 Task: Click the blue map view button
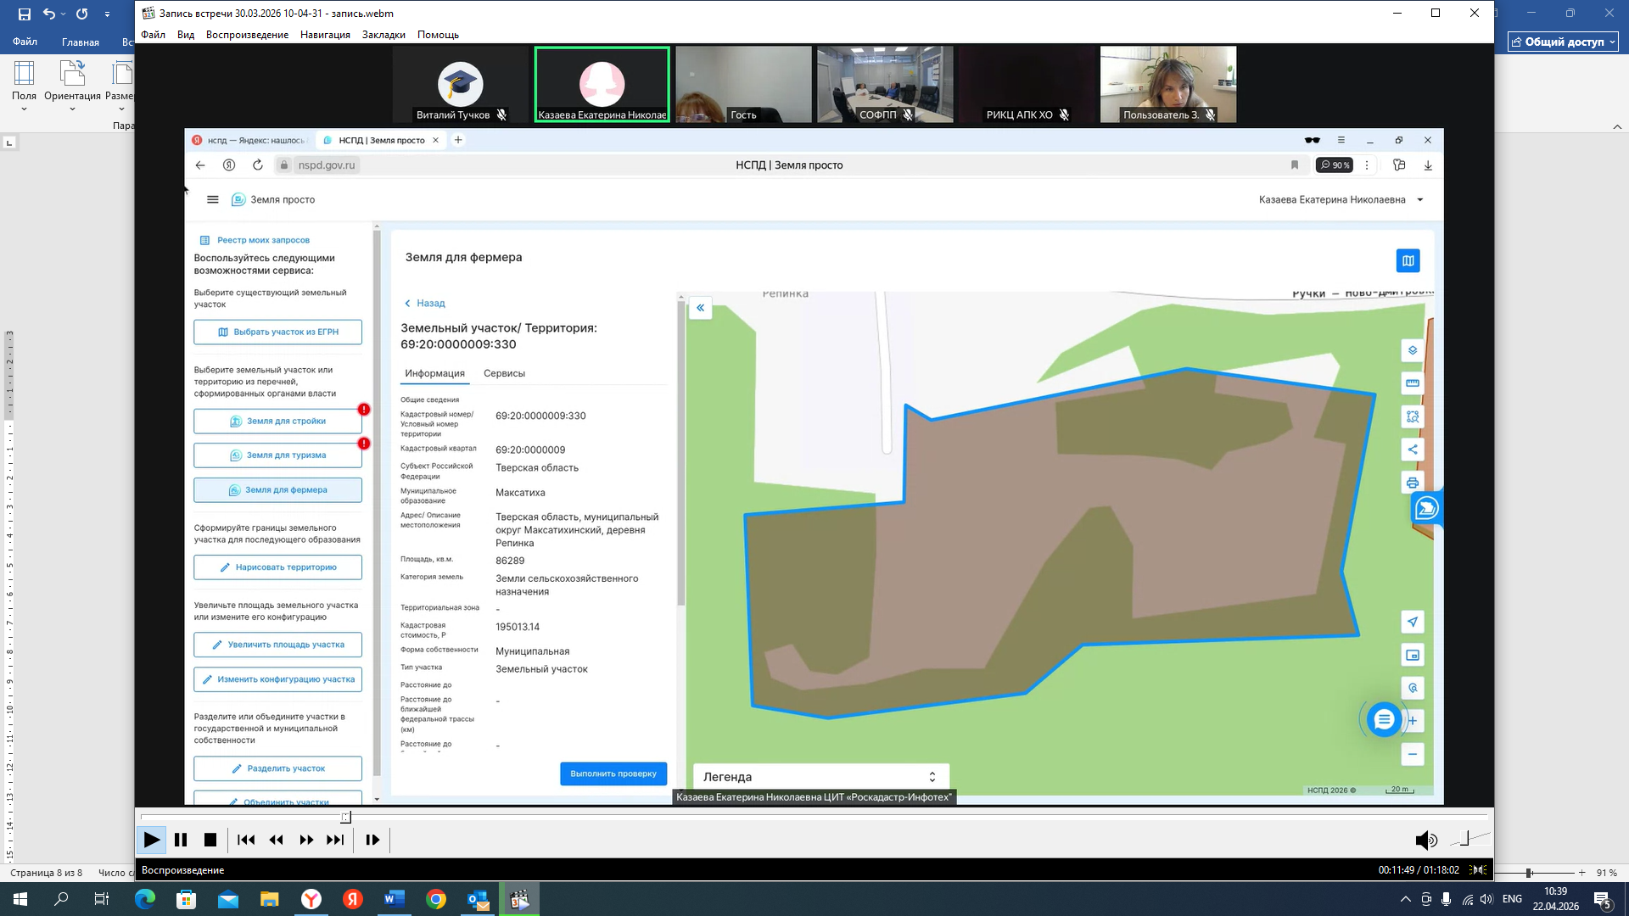1408,260
